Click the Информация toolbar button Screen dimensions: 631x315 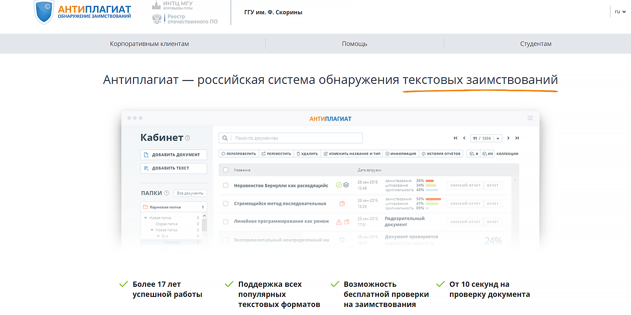coord(400,153)
